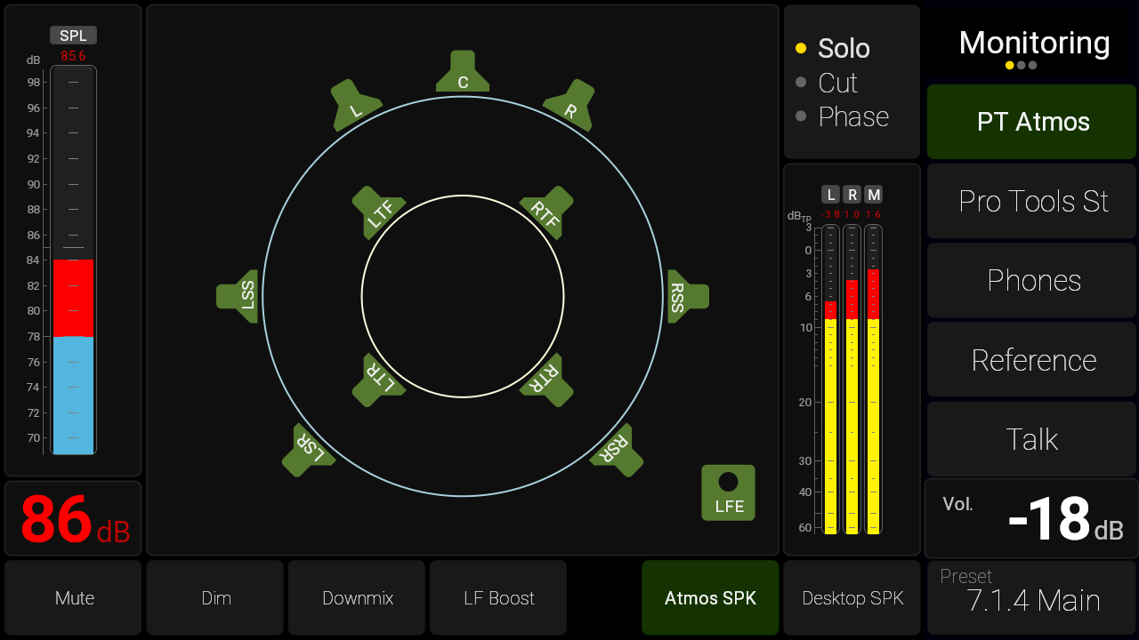The width and height of the screenshot is (1139, 640).
Task: Select Solo speaker mode
Action: point(843,49)
